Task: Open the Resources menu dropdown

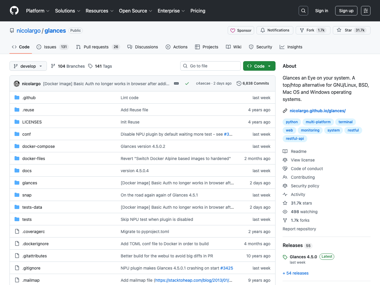Action: coord(99,11)
